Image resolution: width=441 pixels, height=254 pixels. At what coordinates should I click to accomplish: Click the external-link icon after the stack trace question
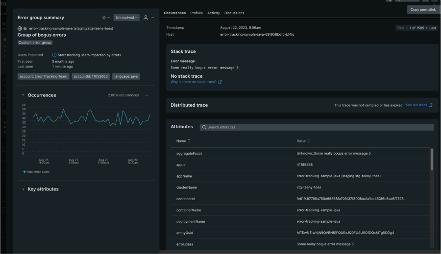tap(220, 82)
